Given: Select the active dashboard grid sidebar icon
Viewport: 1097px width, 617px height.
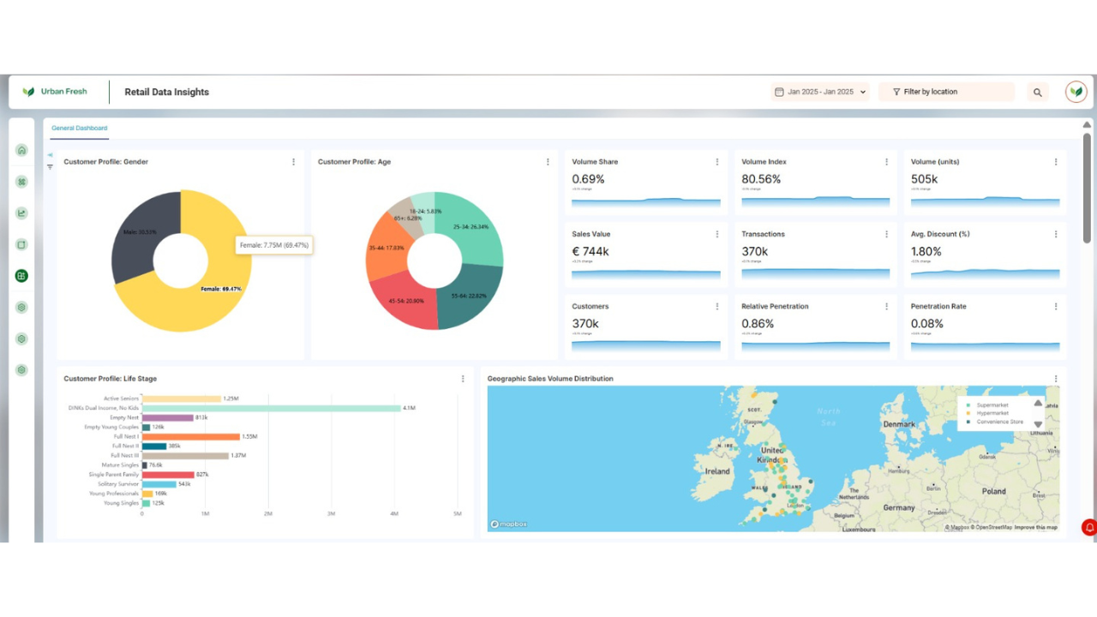Looking at the screenshot, I should point(21,276).
